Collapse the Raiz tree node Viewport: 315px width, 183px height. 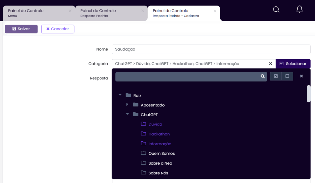coord(120,95)
